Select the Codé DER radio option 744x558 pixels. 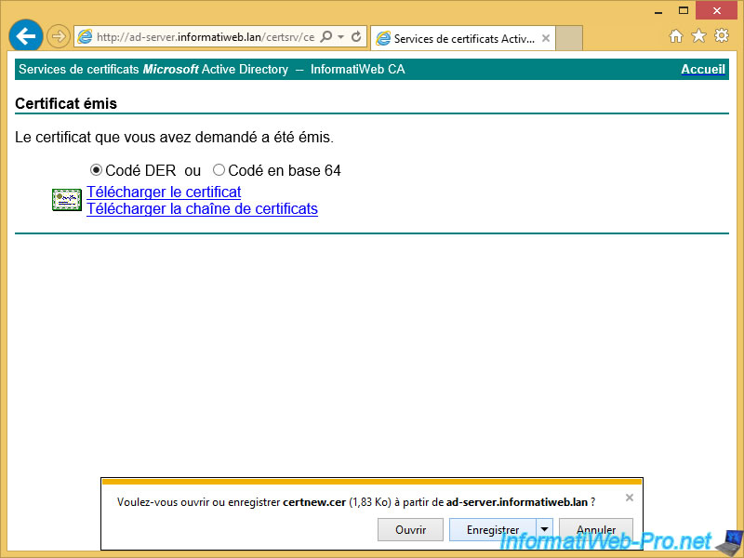(96, 170)
